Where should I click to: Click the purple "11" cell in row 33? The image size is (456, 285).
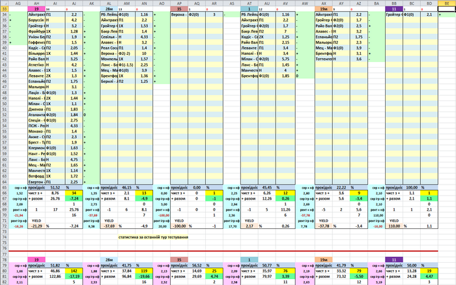394,9
